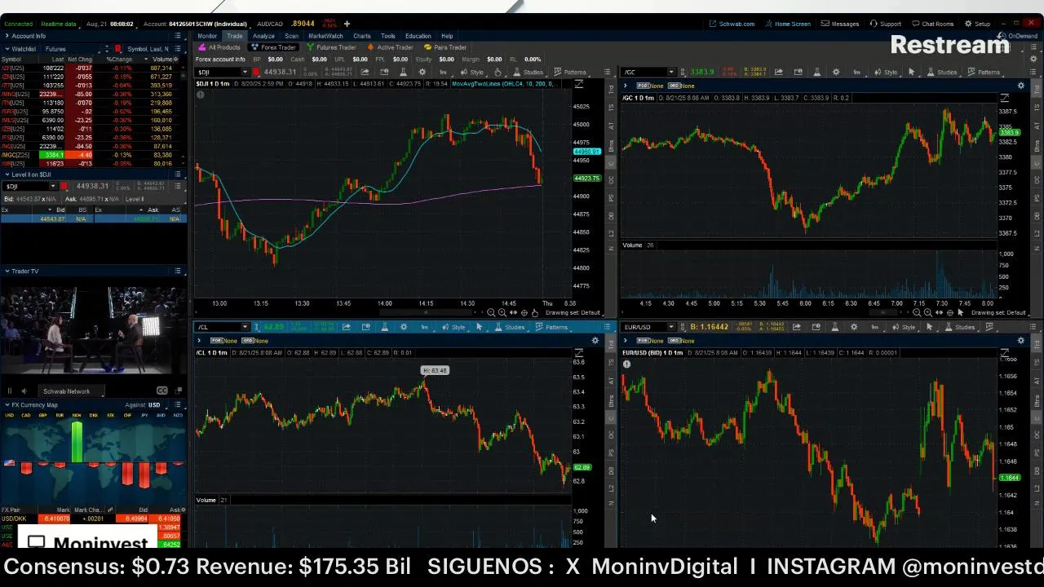The height and width of the screenshot is (587, 1044).
Task: Open the EUR/USD chart symbol dropdown
Action: (x=671, y=327)
